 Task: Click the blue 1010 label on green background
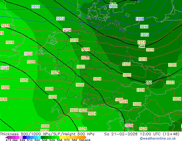coord(144,27)
